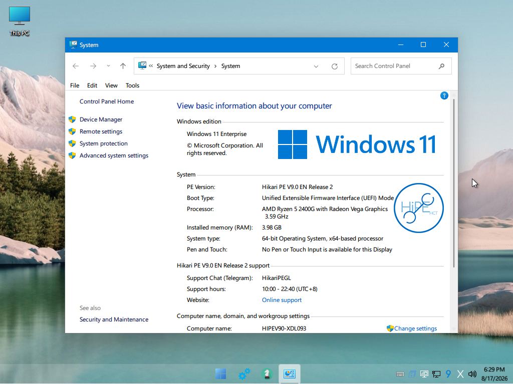513x384 pixels.
Task: Click the monitor chart tray icon
Action: pos(424,374)
